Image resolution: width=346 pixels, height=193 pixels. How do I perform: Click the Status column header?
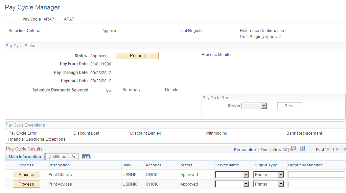[186, 165]
